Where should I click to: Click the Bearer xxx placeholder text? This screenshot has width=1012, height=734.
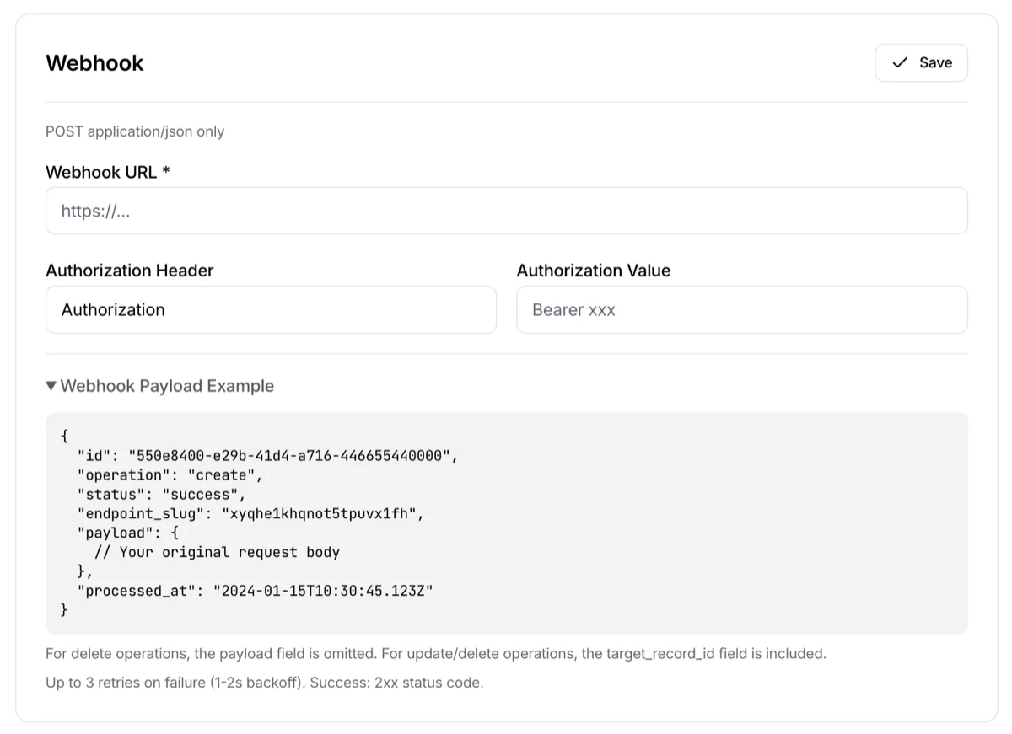pyautogui.click(x=573, y=310)
